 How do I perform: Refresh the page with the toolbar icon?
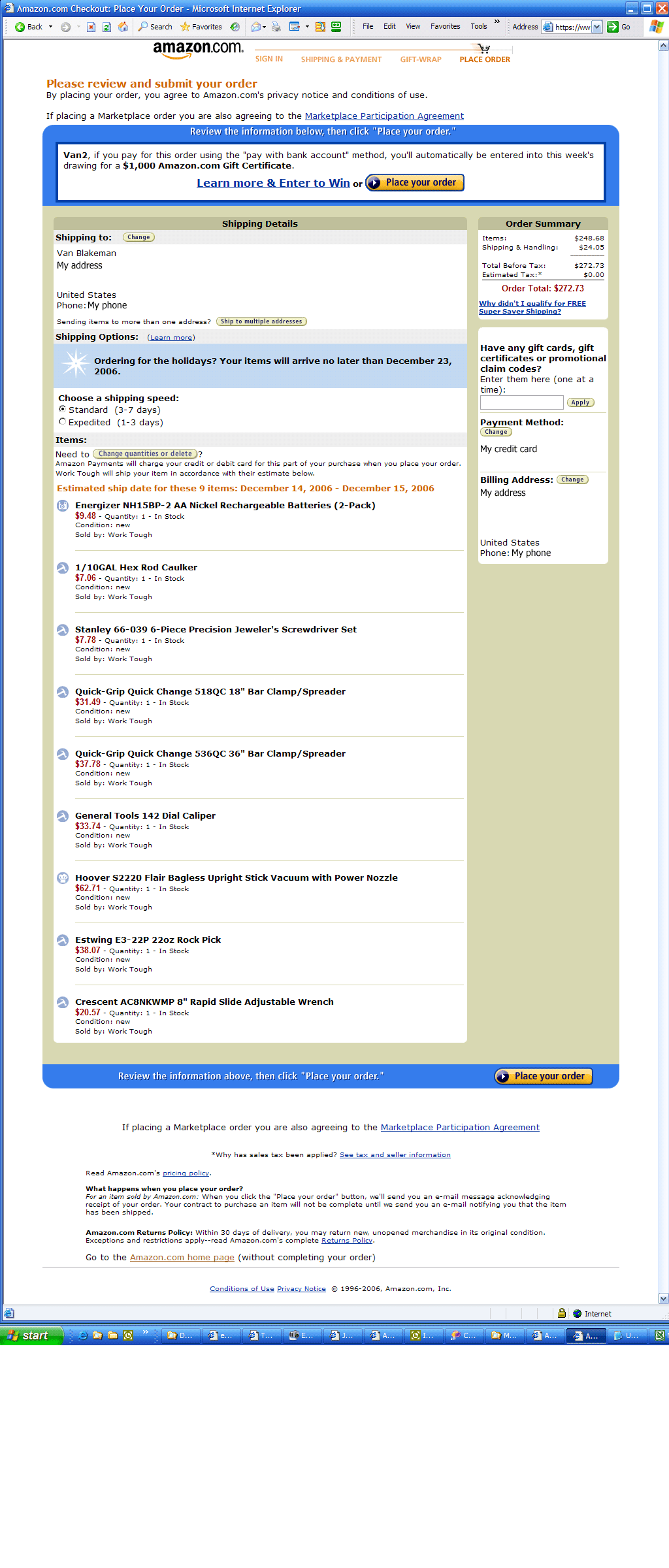(x=106, y=27)
